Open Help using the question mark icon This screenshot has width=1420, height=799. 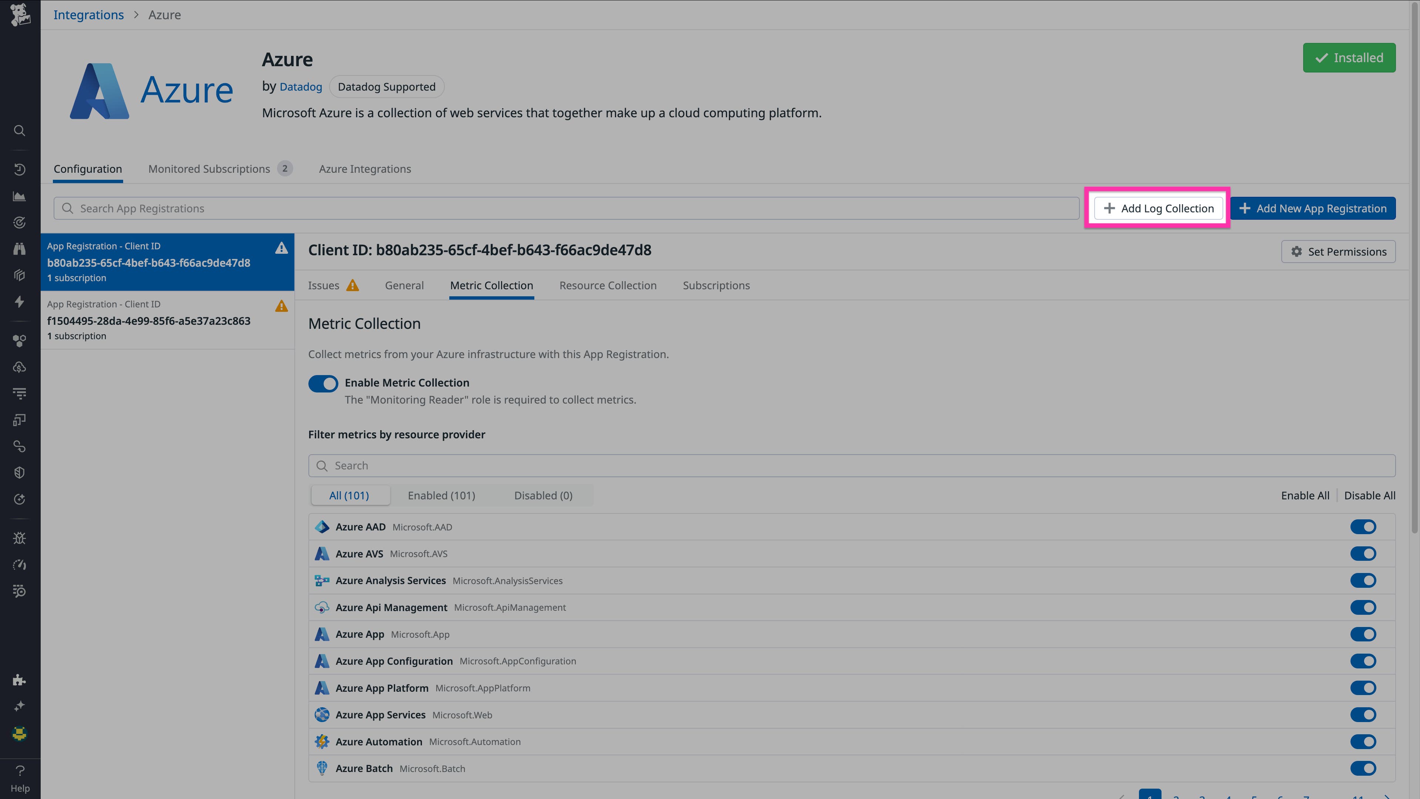click(20, 770)
